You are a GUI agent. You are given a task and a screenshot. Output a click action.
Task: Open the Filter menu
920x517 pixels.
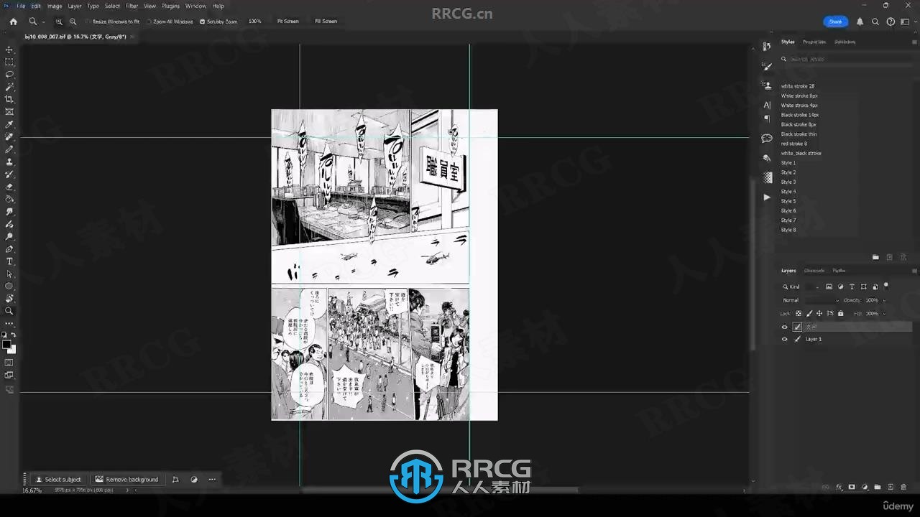[132, 6]
